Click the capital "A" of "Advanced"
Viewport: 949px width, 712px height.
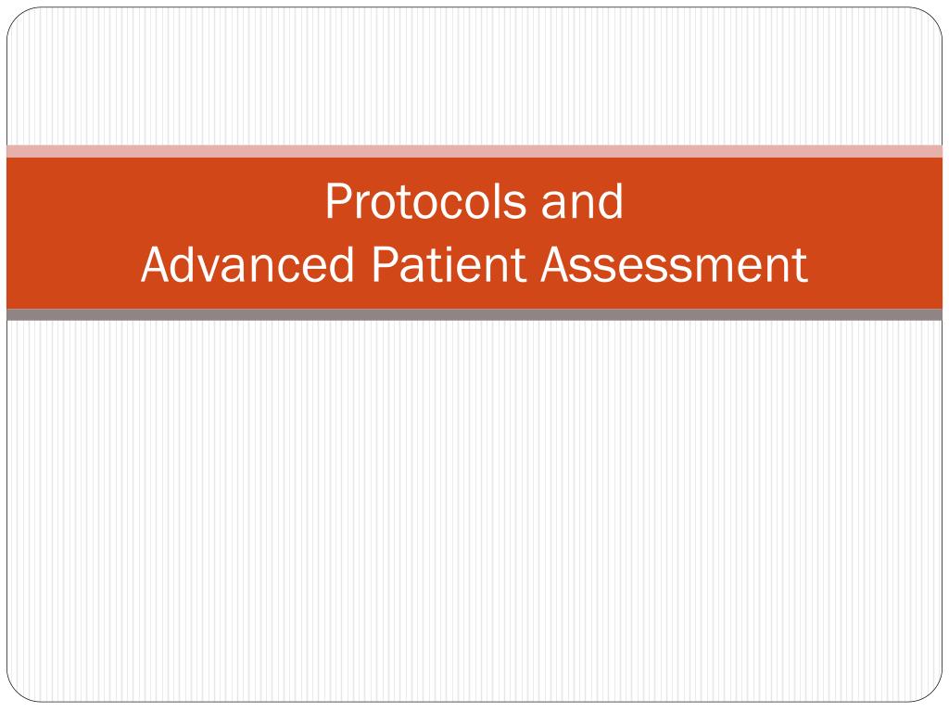pyautogui.click(x=158, y=264)
